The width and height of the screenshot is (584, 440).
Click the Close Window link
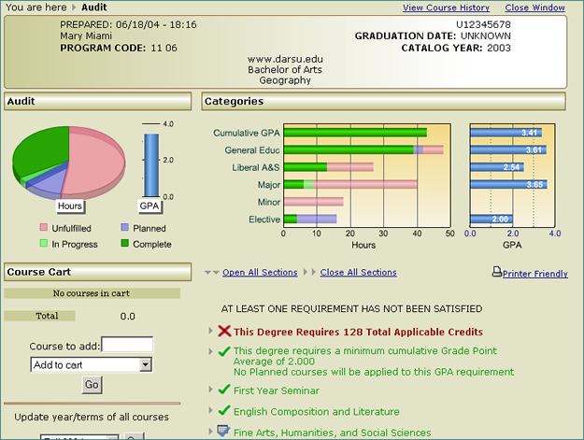(534, 7)
